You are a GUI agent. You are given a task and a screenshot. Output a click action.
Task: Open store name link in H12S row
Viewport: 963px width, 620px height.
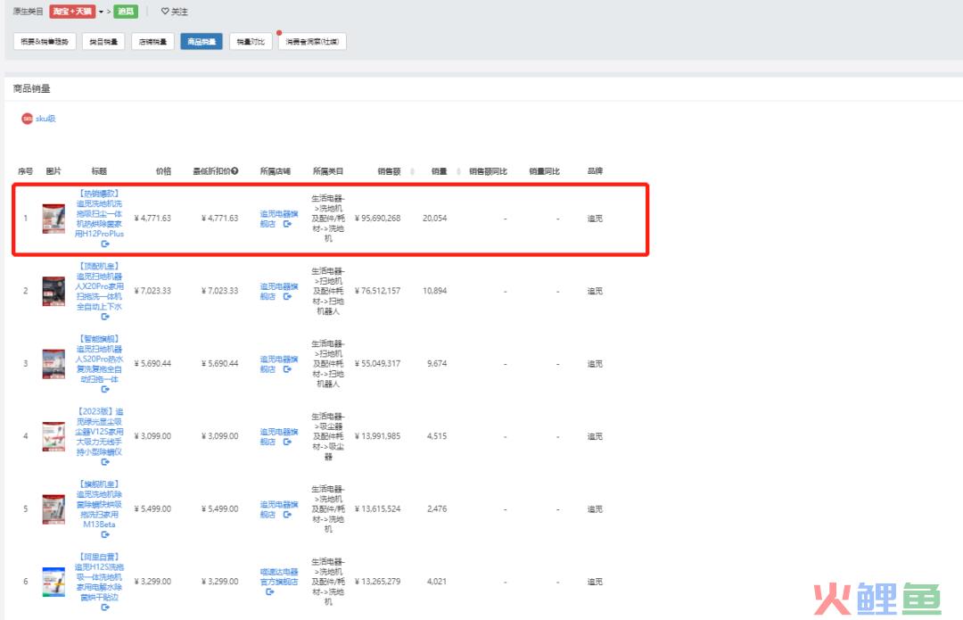point(279,576)
